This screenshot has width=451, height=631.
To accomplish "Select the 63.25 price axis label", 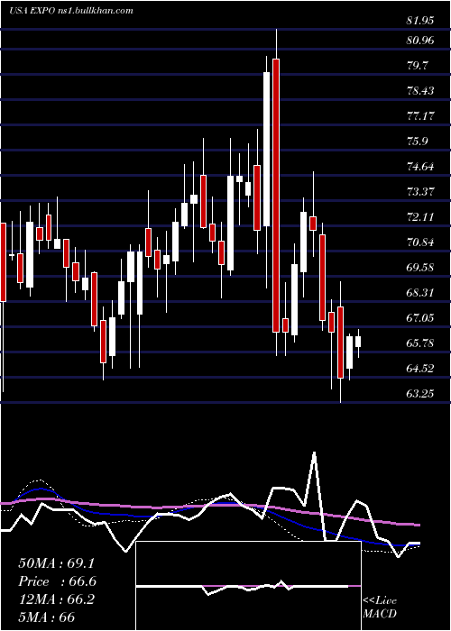I will coord(420,394).
